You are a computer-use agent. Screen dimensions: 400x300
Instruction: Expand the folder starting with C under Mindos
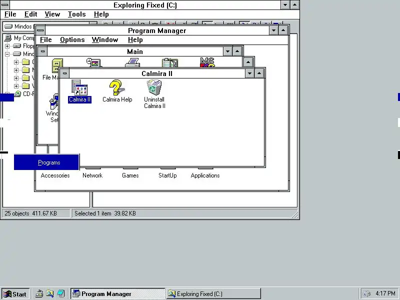16,62
